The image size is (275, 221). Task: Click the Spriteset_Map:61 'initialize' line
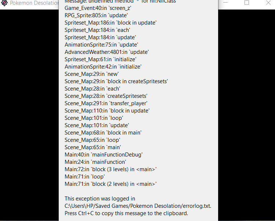[x=100, y=59]
